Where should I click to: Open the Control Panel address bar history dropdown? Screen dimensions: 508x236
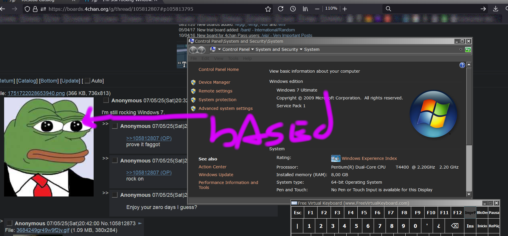tap(461, 50)
